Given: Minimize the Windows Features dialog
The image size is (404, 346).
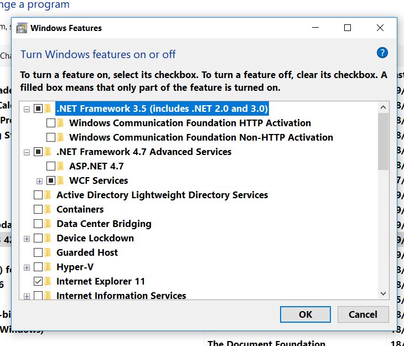Looking at the screenshot, I should 315,28.
